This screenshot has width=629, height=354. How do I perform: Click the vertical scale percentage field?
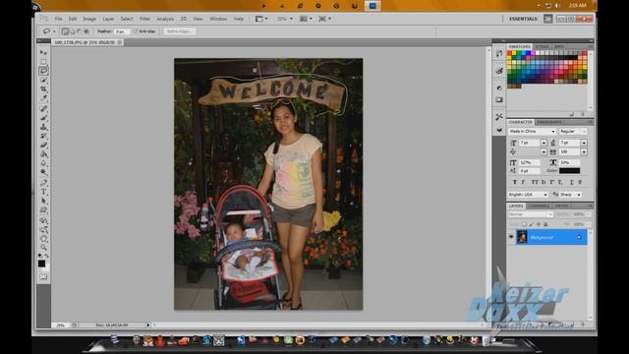point(530,162)
